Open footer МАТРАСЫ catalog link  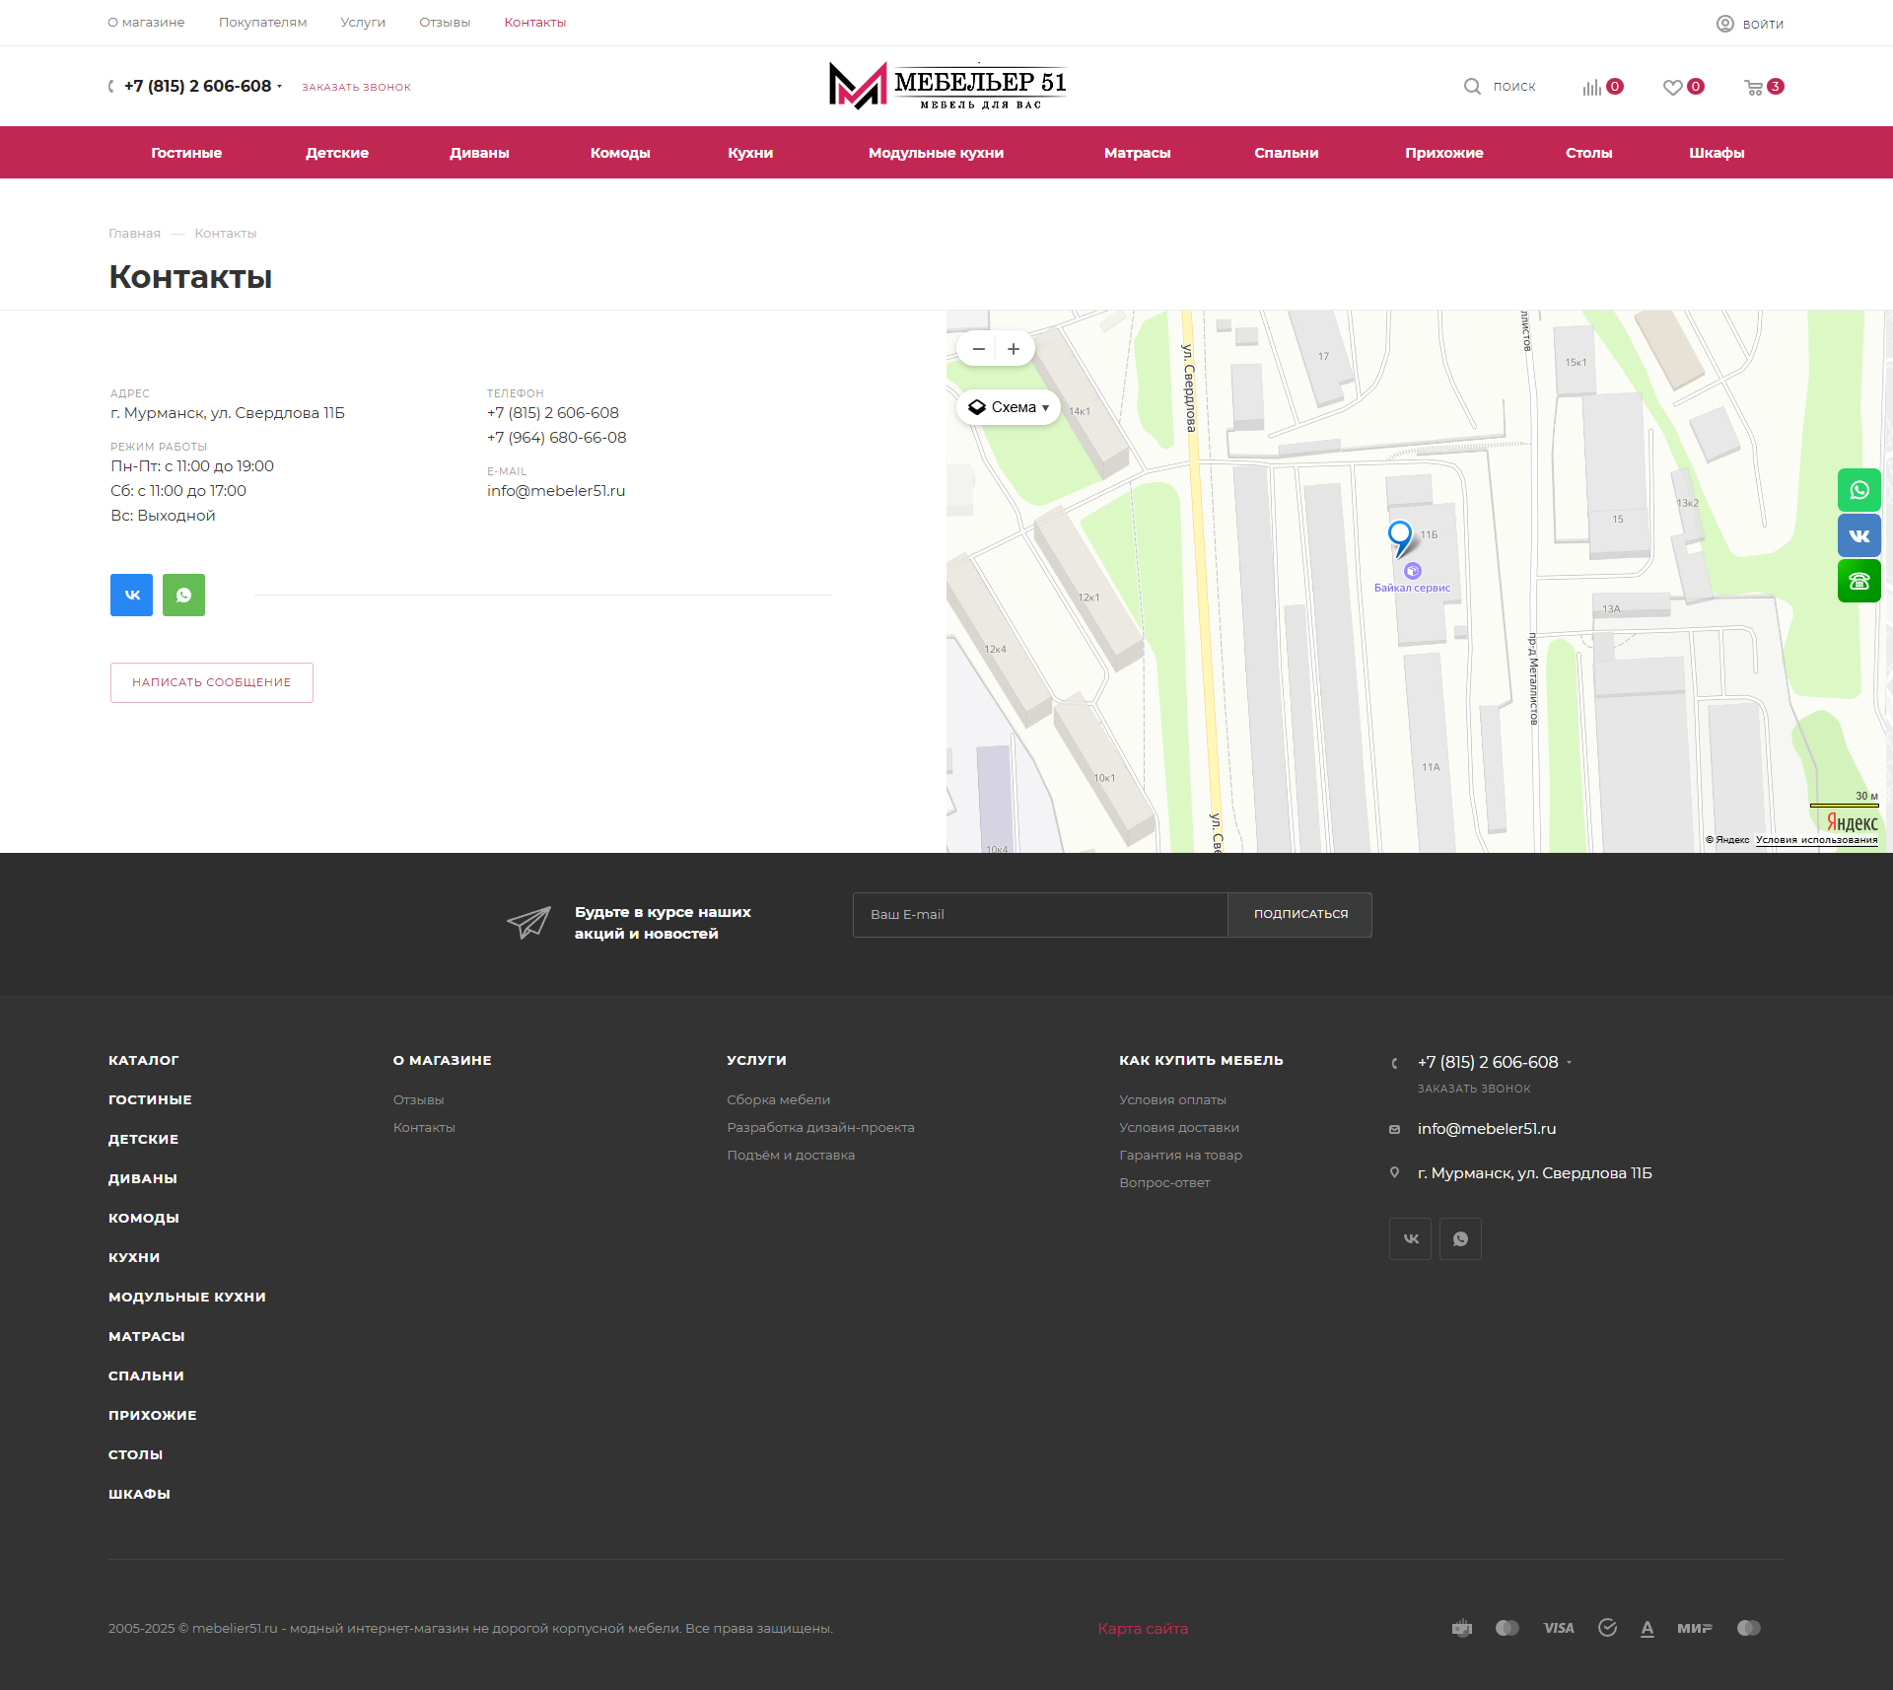click(147, 1337)
